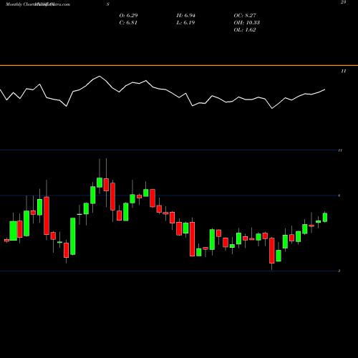358x358 pixels.
Task: Select the high value "H: 6.94"
Action: [185, 16]
